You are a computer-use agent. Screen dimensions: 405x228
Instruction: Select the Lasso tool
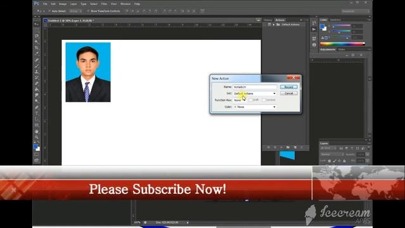coord(37,36)
